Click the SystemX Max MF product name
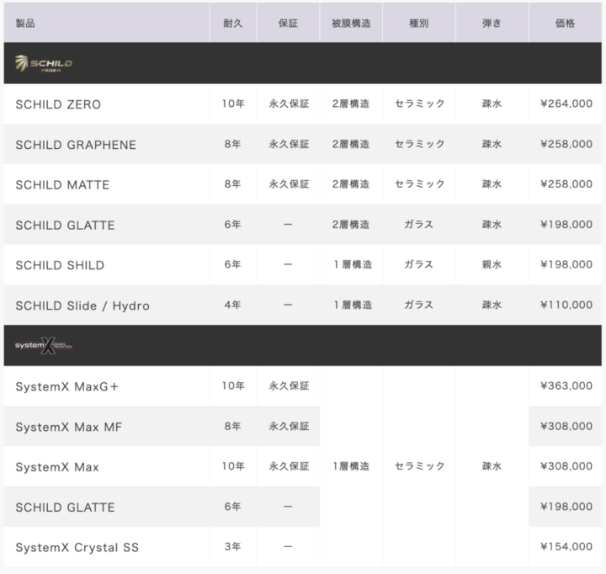The image size is (606, 574). (68, 427)
